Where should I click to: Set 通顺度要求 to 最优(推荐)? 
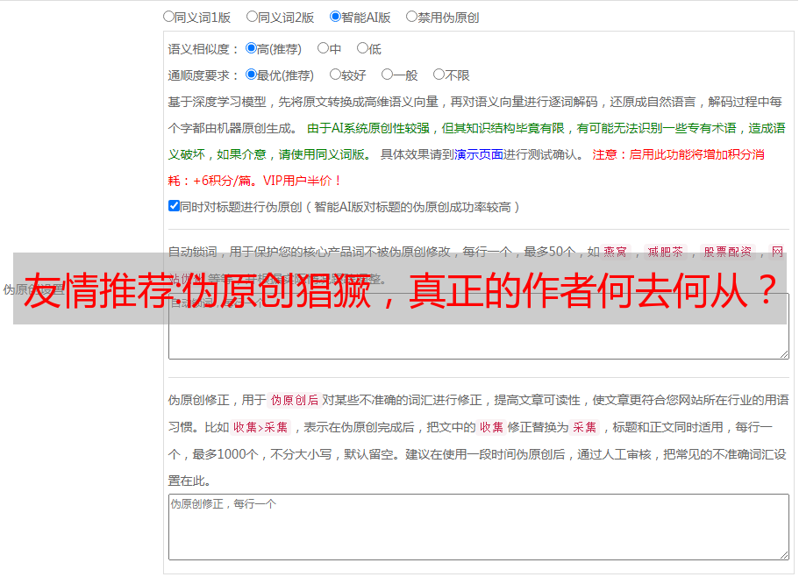(251, 75)
